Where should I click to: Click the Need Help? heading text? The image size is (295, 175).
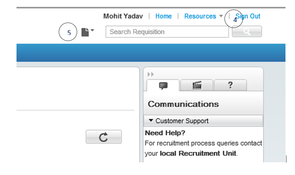click(165, 133)
